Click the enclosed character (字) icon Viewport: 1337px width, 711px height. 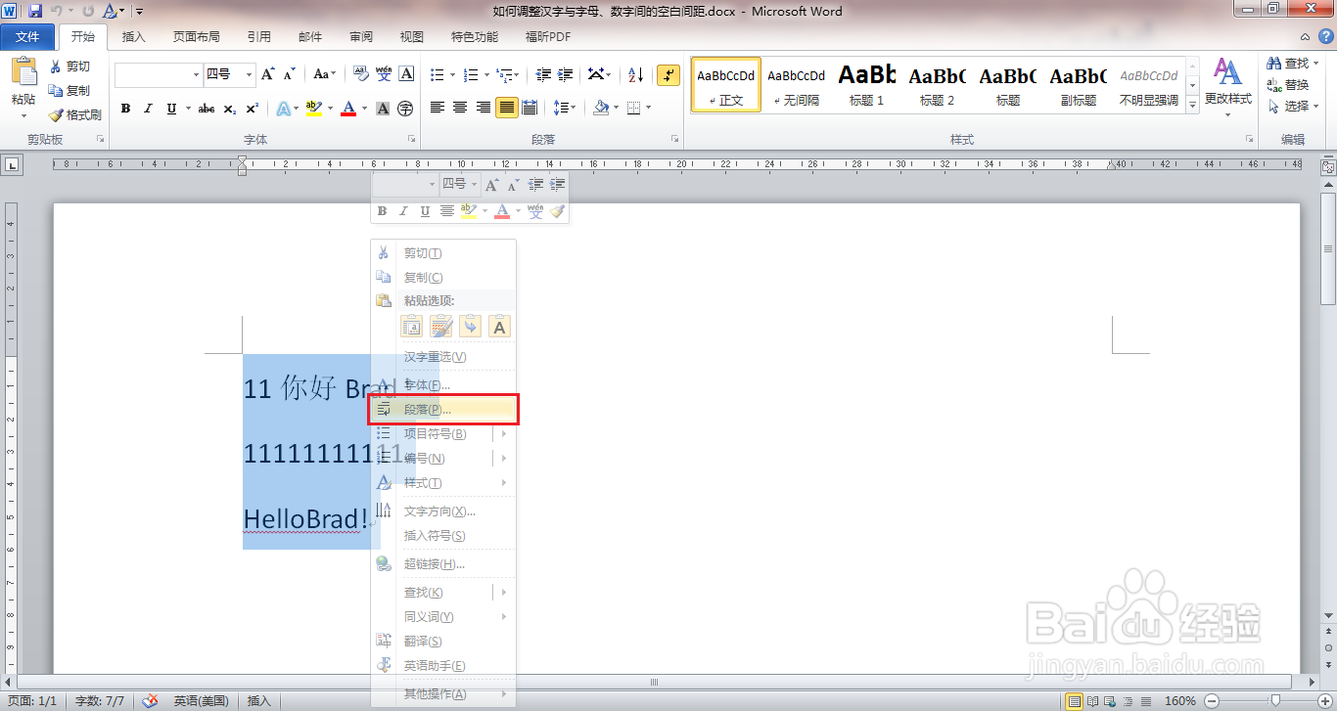pyautogui.click(x=405, y=109)
